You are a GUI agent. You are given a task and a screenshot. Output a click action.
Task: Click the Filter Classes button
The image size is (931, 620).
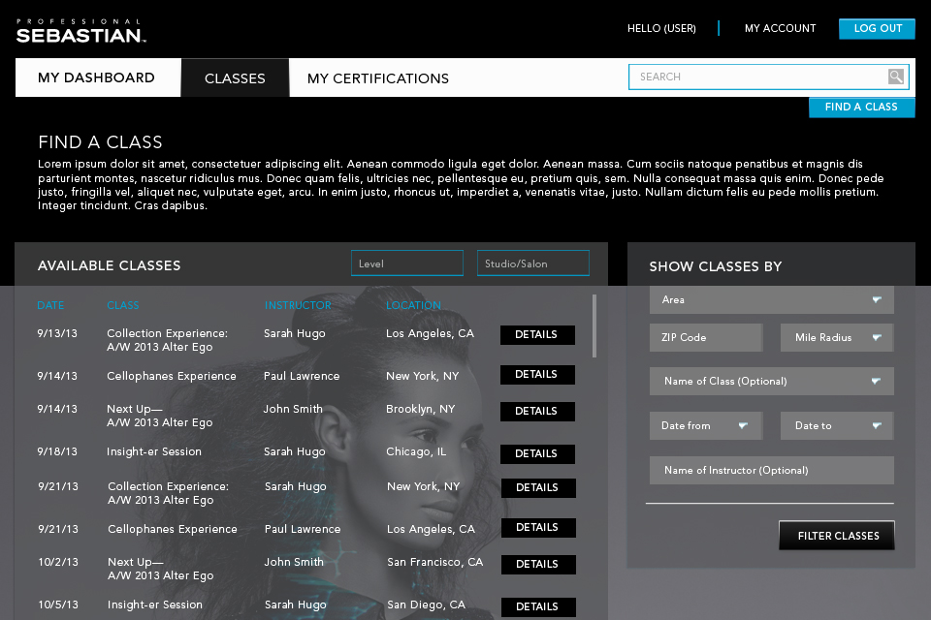[x=837, y=536]
